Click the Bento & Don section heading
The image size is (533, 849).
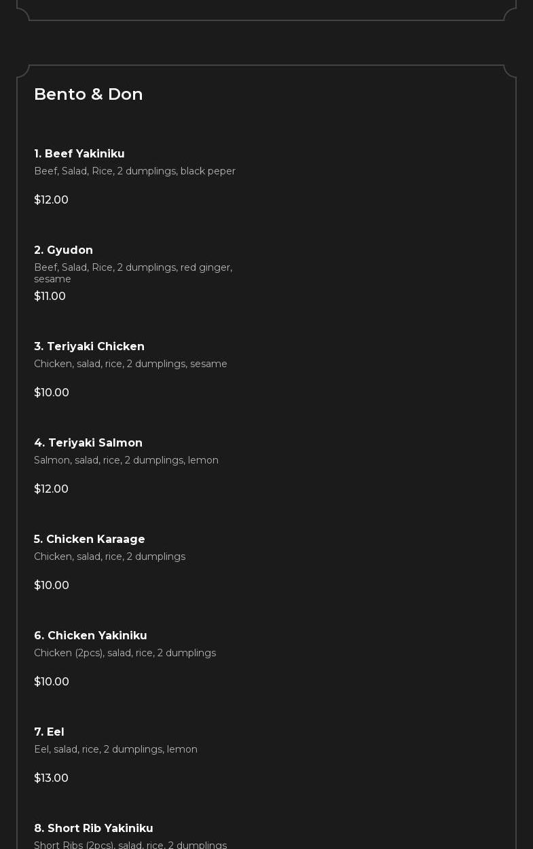coord(88,94)
